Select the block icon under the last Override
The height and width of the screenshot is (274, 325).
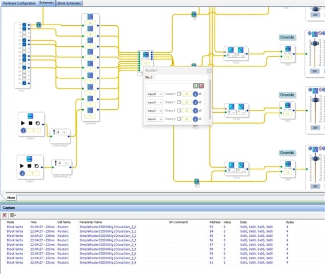click(288, 164)
